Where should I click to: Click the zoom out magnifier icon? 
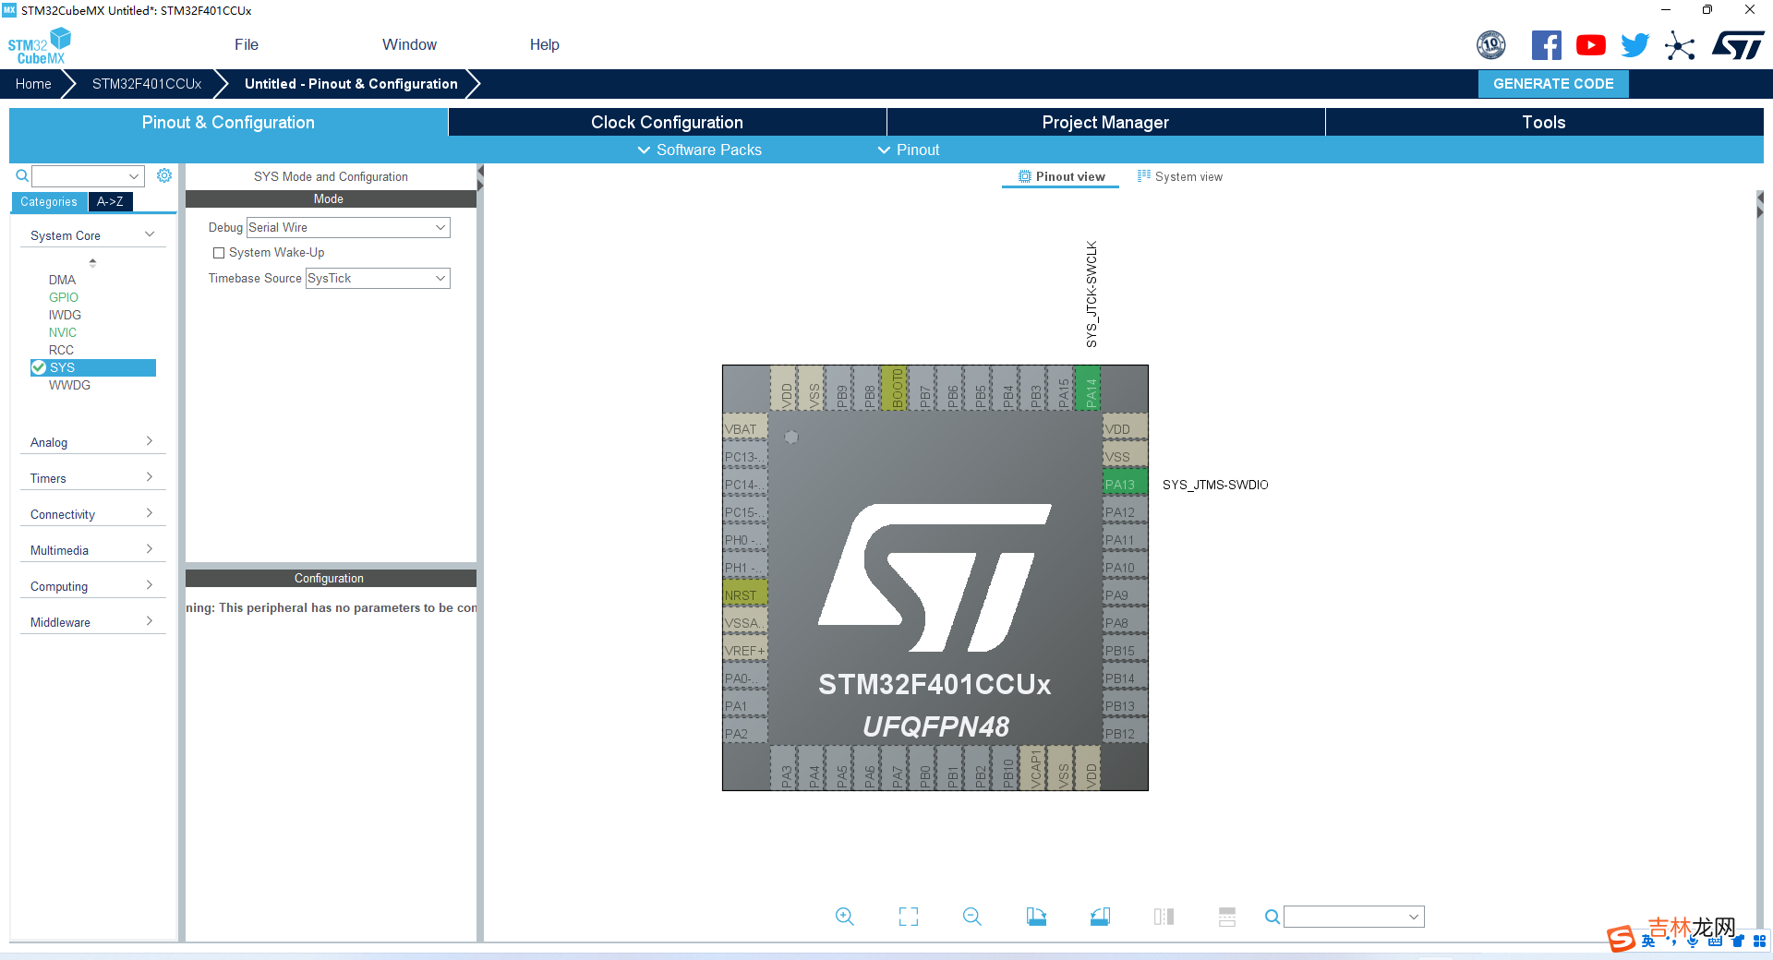click(971, 917)
